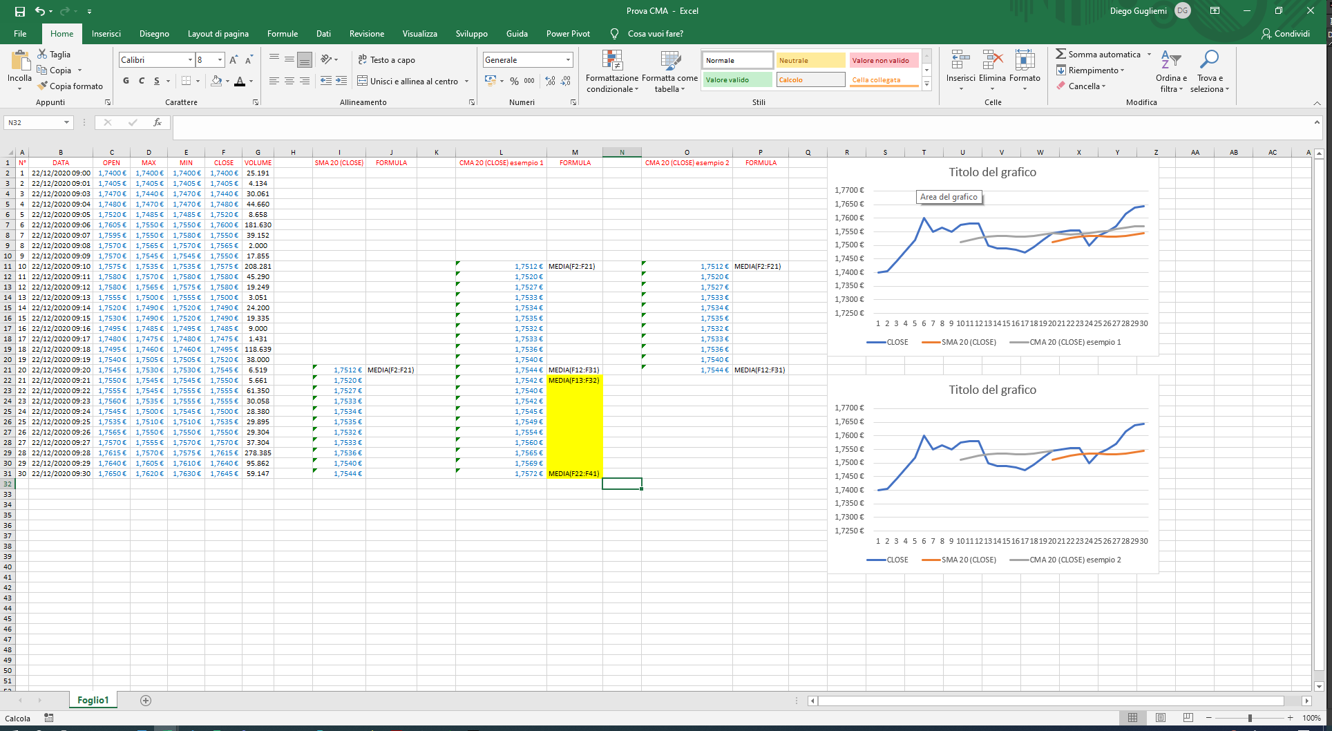This screenshot has width=1332, height=731.
Task: Click the decrease indent icon
Action: (x=326, y=81)
